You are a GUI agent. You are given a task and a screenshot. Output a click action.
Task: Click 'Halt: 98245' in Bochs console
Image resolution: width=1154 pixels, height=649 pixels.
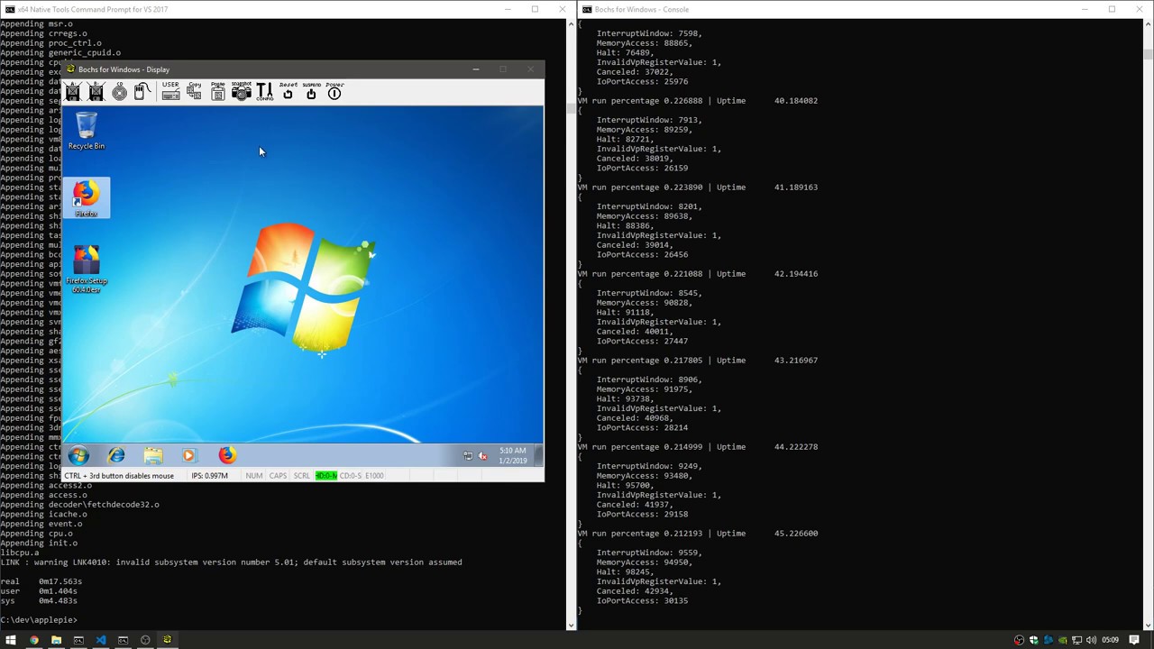tap(625, 572)
